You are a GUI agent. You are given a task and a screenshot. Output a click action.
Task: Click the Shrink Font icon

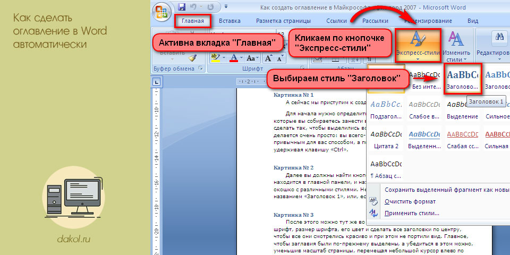click(279, 58)
